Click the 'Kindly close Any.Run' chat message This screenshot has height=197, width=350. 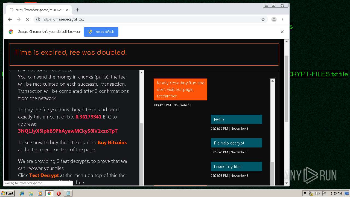pos(180,89)
